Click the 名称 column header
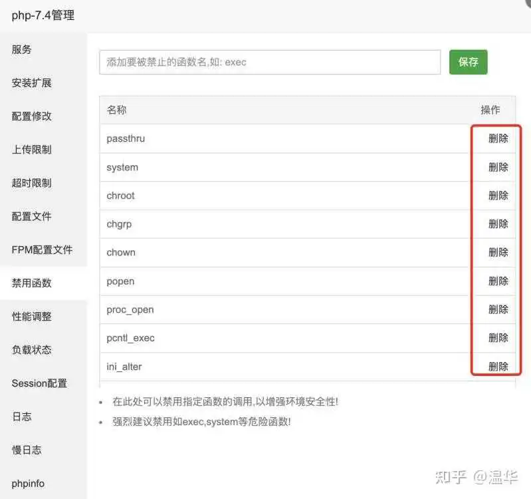Screen dimensions: 531x499 (x=116, y=110)
